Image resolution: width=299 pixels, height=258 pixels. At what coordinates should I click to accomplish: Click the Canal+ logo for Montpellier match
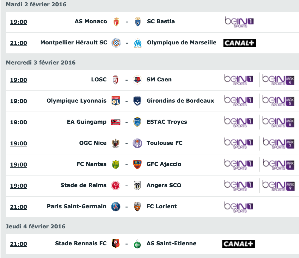click(240, 43)
